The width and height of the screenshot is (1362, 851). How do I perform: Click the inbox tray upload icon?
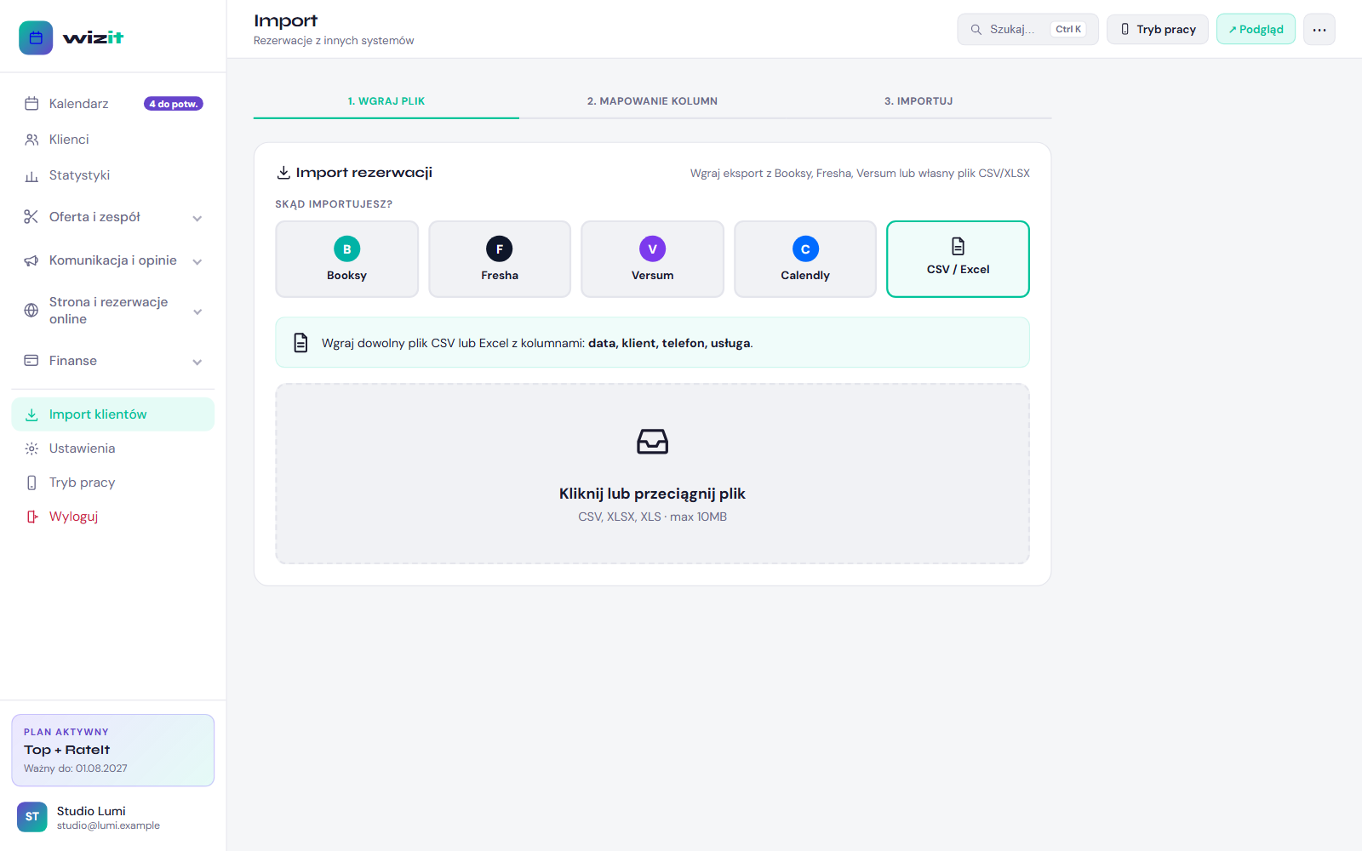click(x=653, y=441)
